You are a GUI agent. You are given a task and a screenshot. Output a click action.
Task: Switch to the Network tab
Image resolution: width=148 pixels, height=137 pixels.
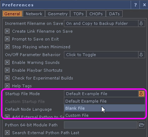[34, 14]
